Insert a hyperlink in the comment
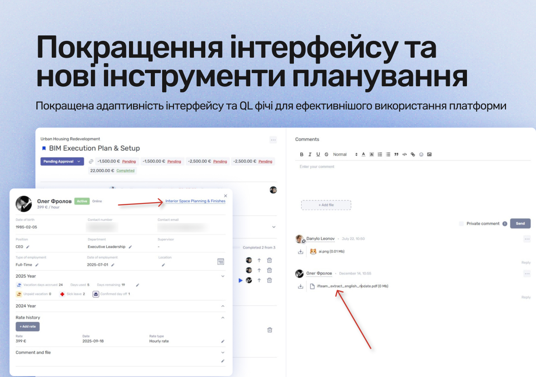Screen dimensions: 536x377 pos(412,154)
